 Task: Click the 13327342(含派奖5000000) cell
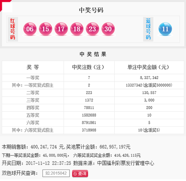tap(149, 85)
